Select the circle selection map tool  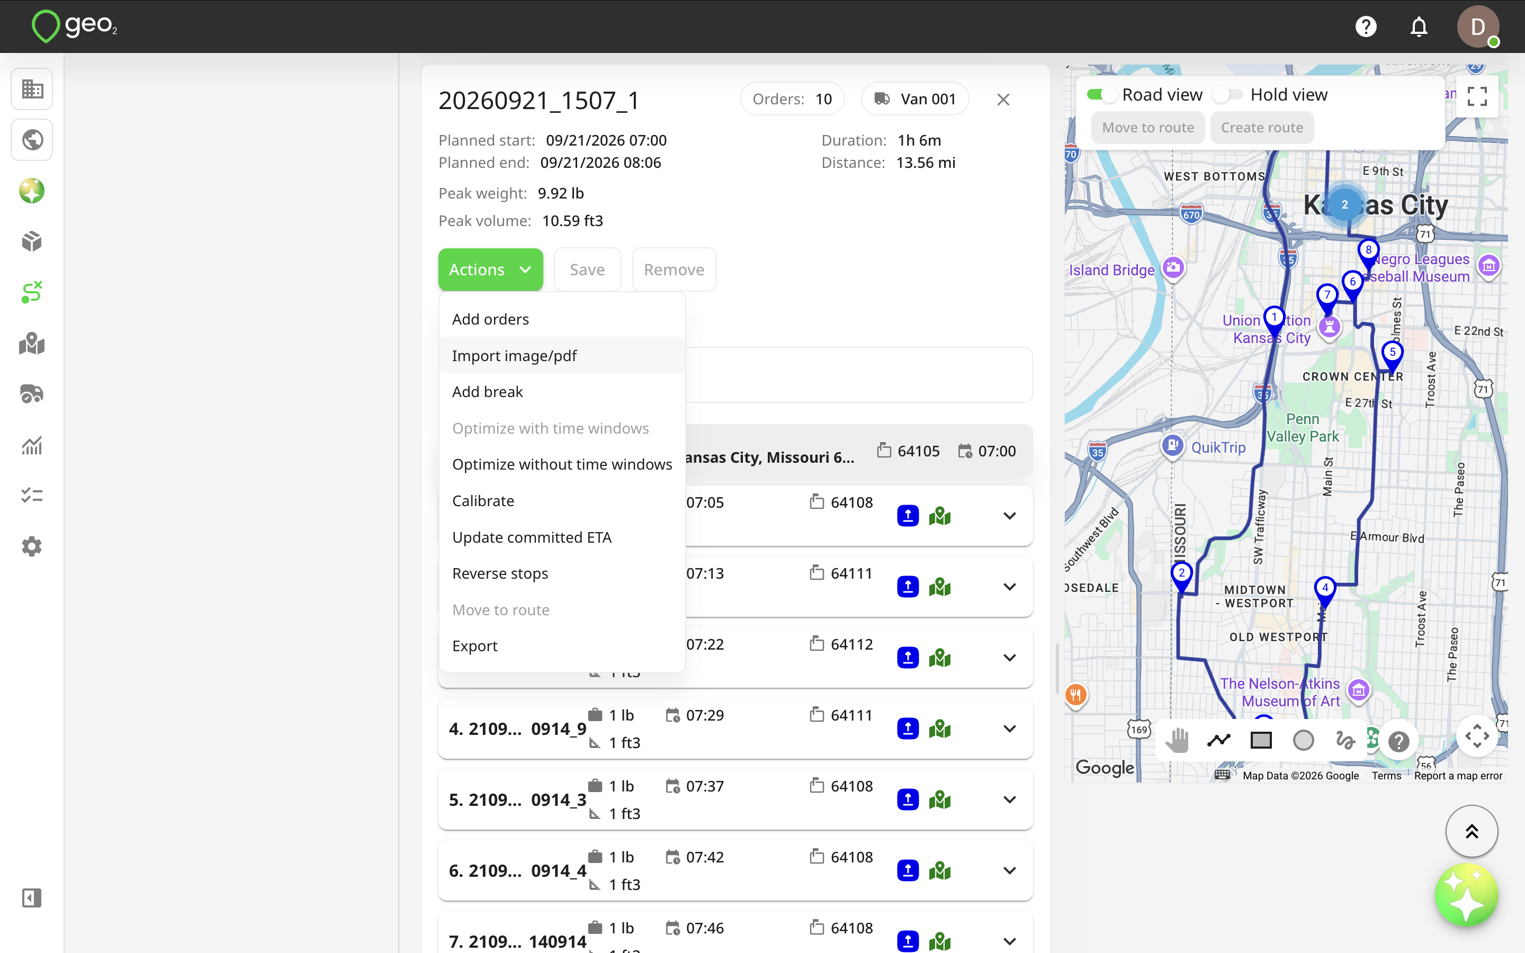1303,740
